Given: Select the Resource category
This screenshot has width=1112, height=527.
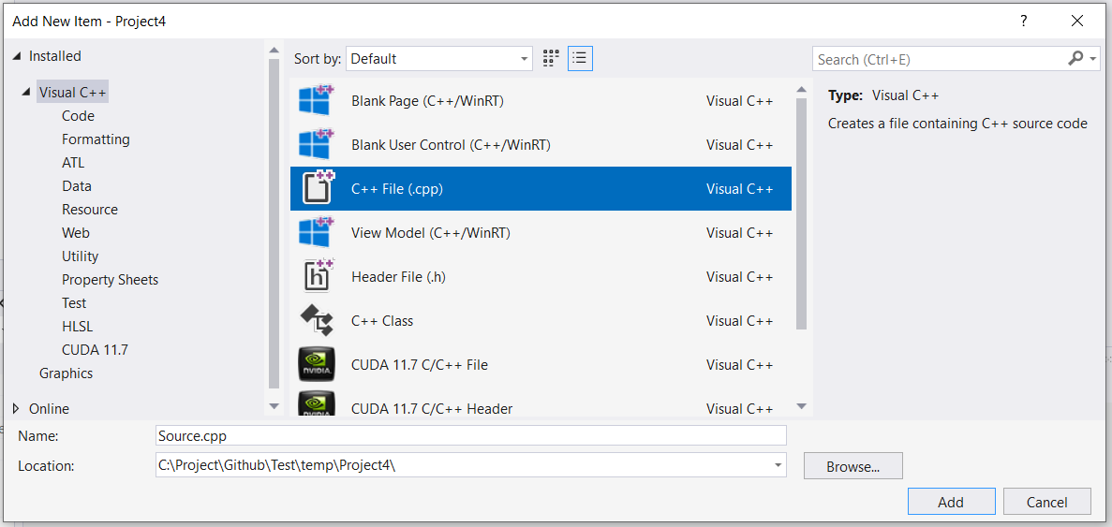Looking at the screenshot, I should [90, 209].
